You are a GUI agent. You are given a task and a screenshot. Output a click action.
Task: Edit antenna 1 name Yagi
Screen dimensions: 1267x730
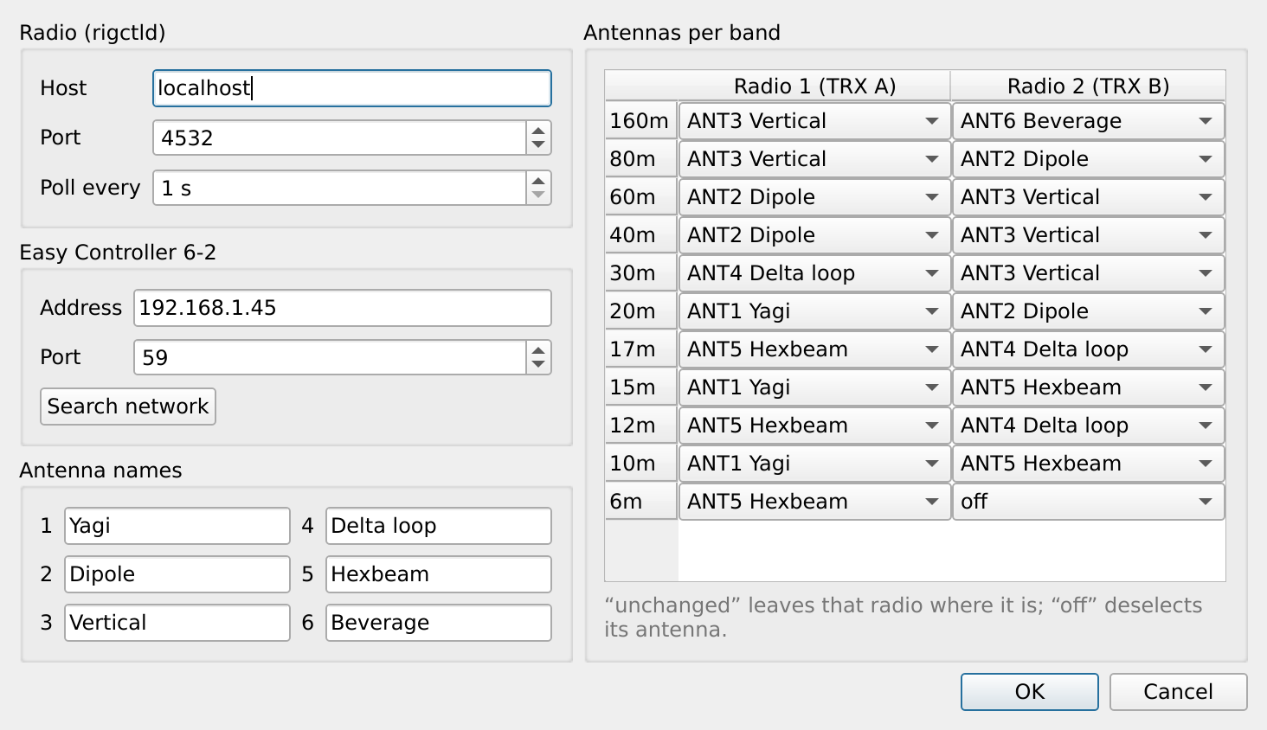tap(177, 526)
